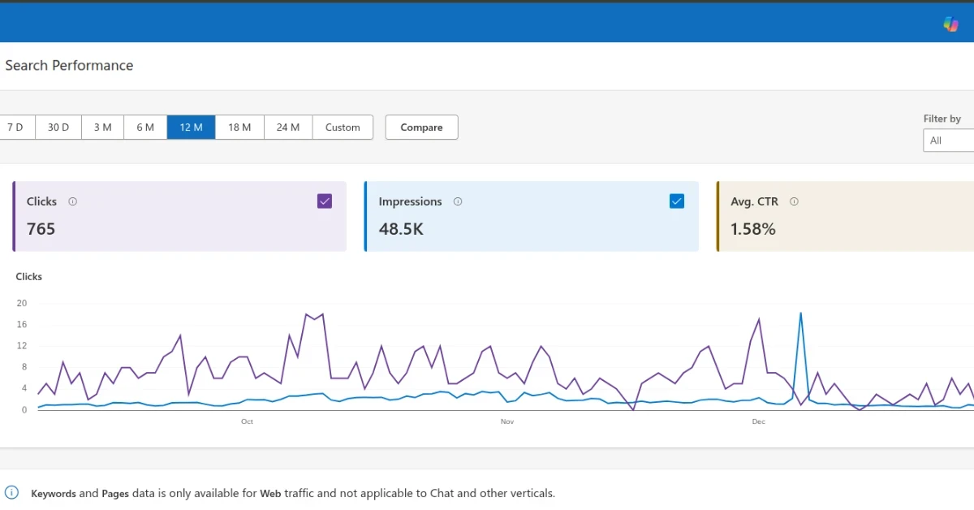
Task: Choose the 3 M time range
Action: tap(102, 127)
